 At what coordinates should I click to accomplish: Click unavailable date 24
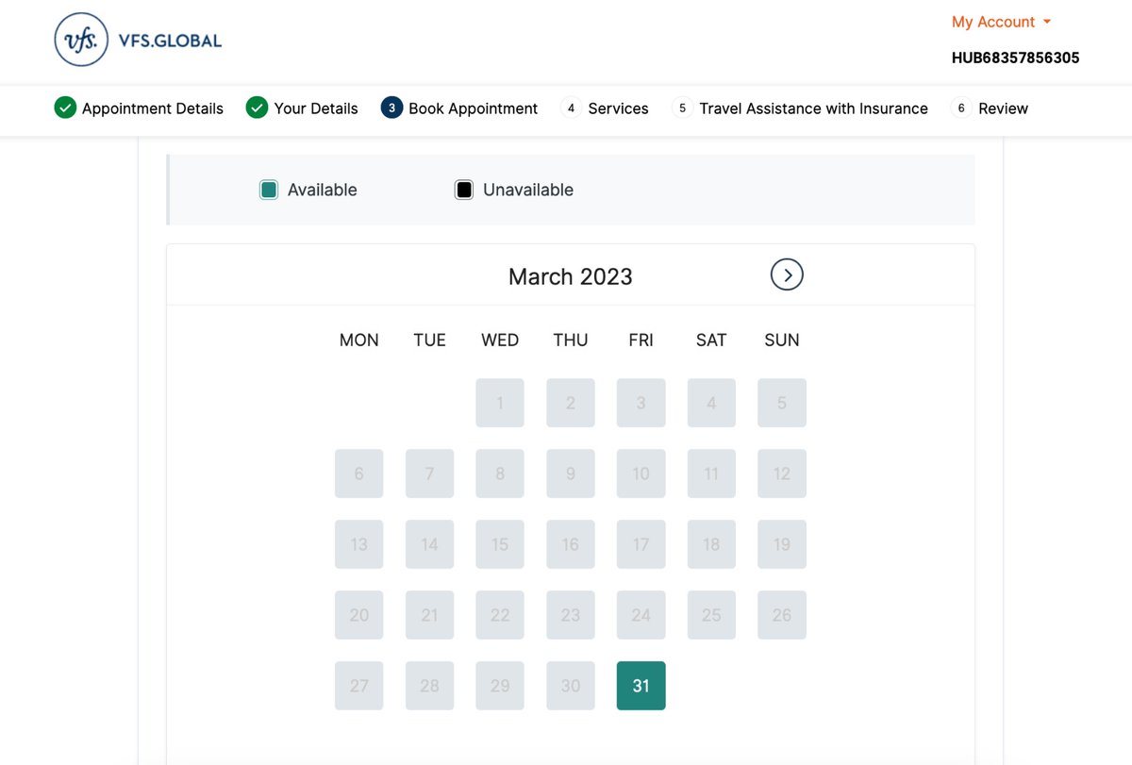[x=641, y=615]
